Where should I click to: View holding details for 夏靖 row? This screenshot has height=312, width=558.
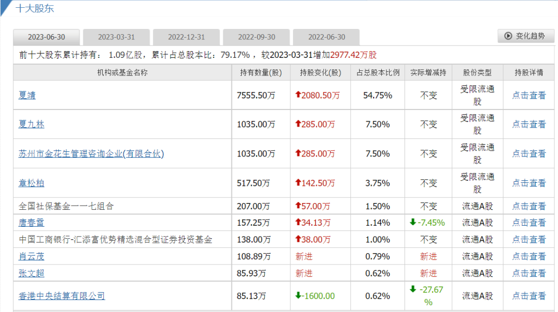[x=529, y=95]
